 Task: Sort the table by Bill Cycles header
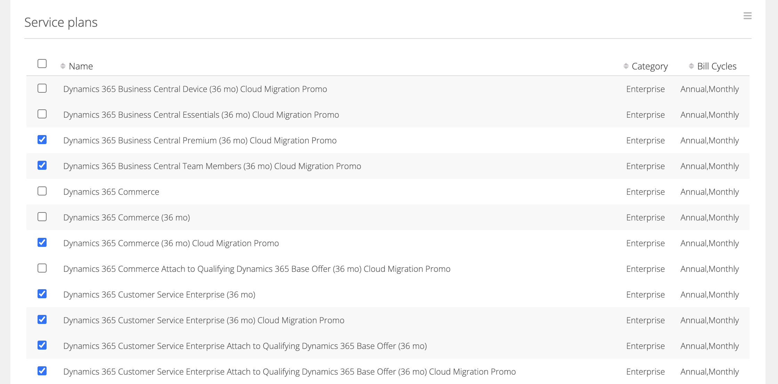tap(717, 66)
